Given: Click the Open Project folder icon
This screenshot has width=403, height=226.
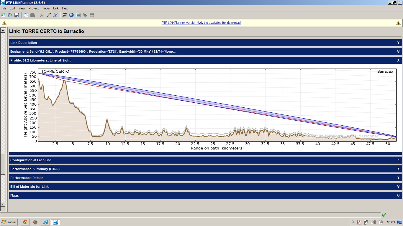Looking at the screenshot, I should pyautogui.click(x=10, y=15).
